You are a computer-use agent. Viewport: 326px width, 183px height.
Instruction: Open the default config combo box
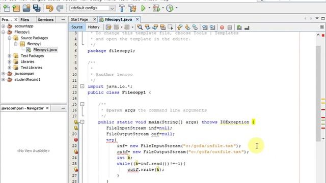(x=92, y=8)
